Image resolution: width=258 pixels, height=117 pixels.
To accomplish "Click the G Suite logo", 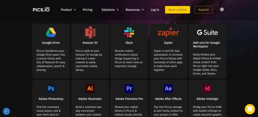I will [x=207, y=32].
